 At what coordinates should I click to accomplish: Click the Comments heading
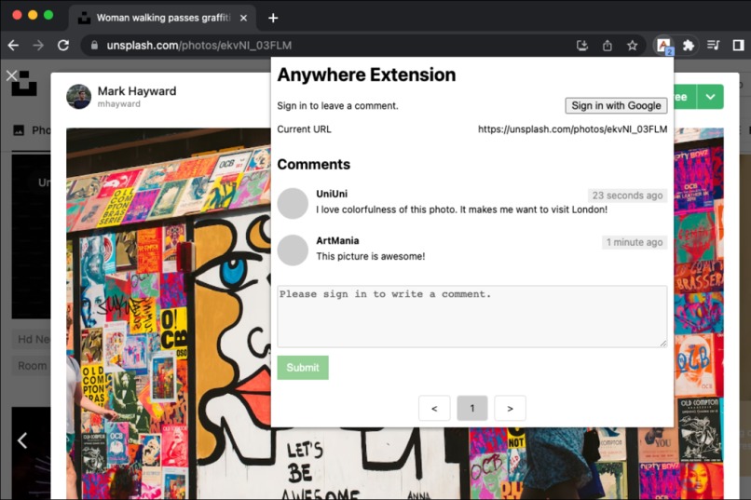[x=314, y=164]
